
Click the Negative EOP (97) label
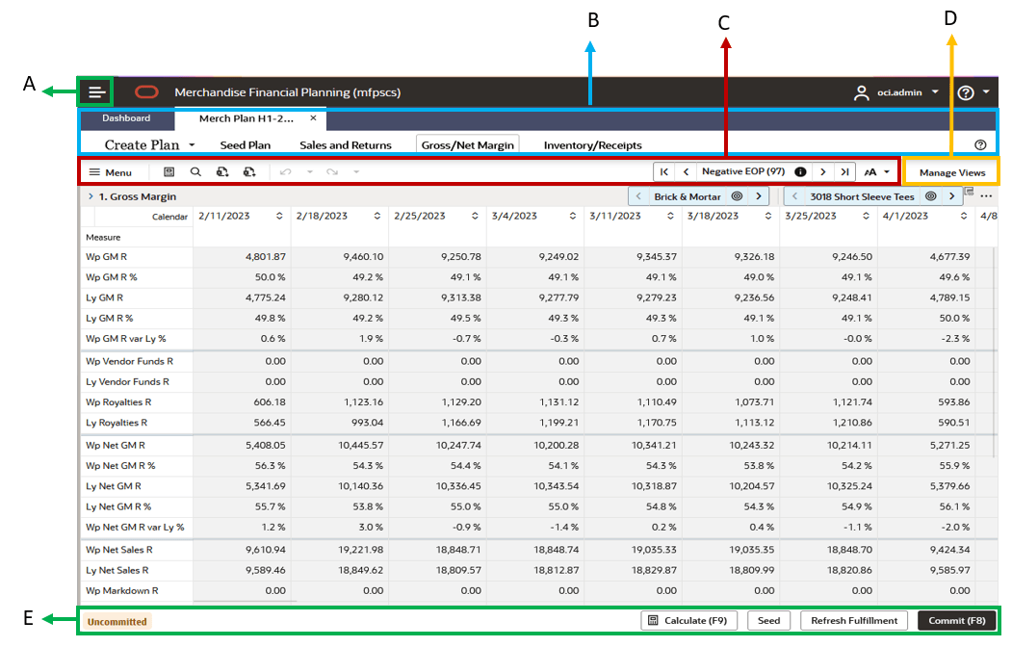point(743,171)
